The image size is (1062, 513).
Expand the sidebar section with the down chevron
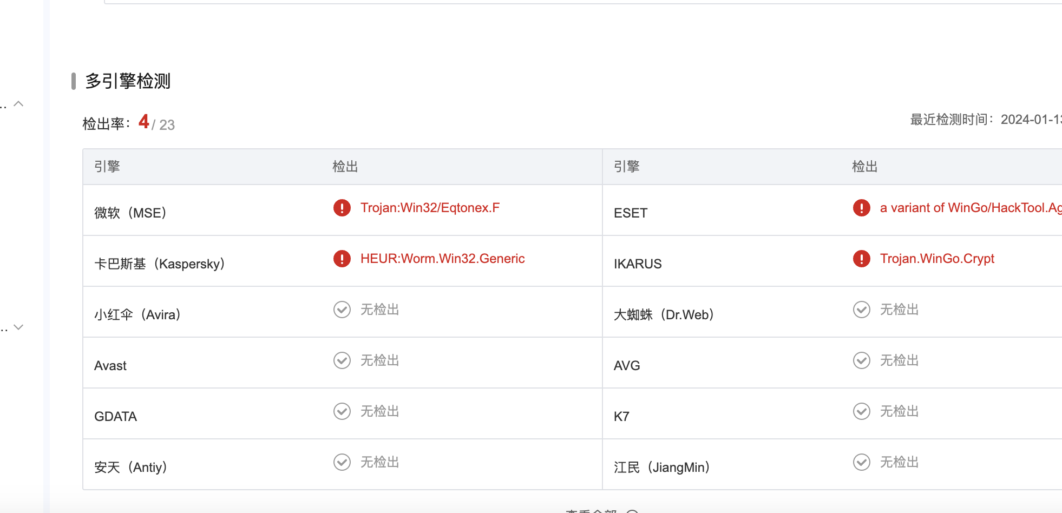click(18, 327)
